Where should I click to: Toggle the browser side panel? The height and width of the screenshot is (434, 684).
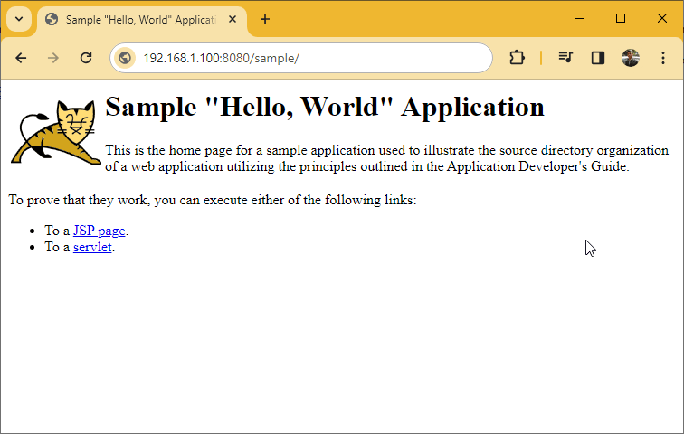[598, 58]
